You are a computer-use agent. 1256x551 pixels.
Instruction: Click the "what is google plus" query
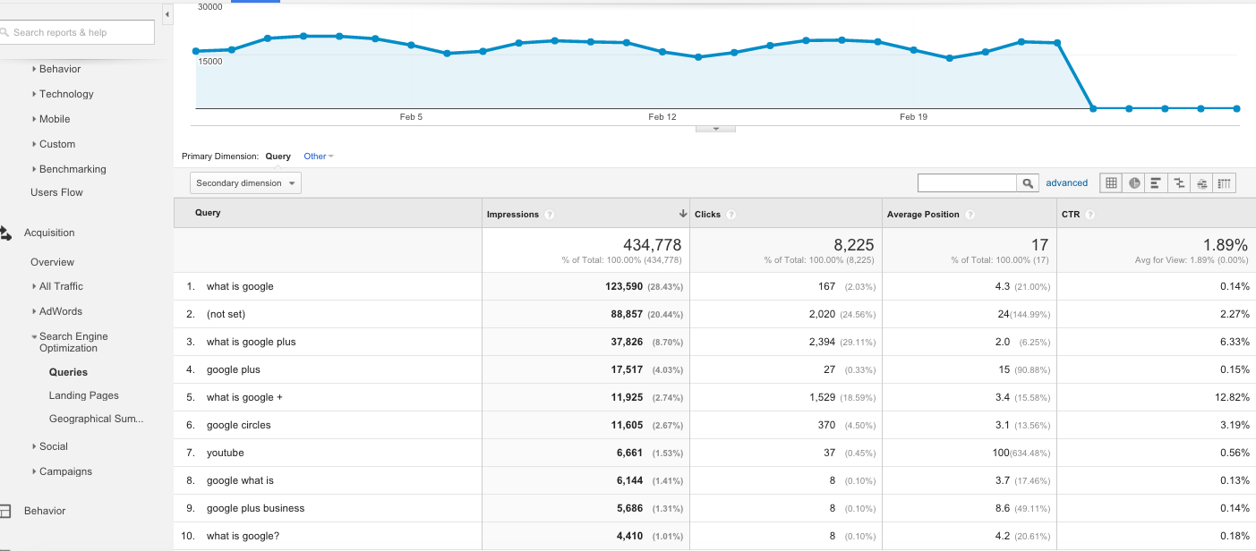pos(251,342)
